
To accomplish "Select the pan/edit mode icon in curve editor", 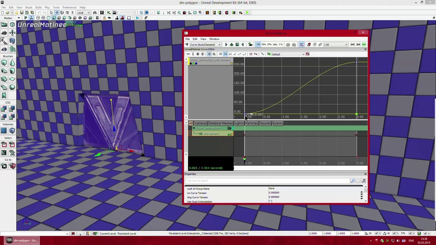I will coord(209,54).
